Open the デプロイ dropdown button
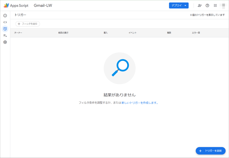The width and height of the screenshot is (229, 158). (x=179, y=5)
